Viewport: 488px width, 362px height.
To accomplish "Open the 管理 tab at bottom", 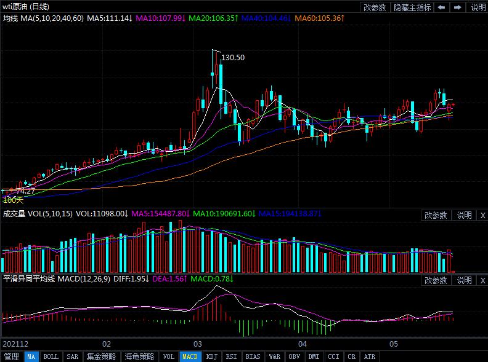I will pyautogui.click(x=11, y=356).
